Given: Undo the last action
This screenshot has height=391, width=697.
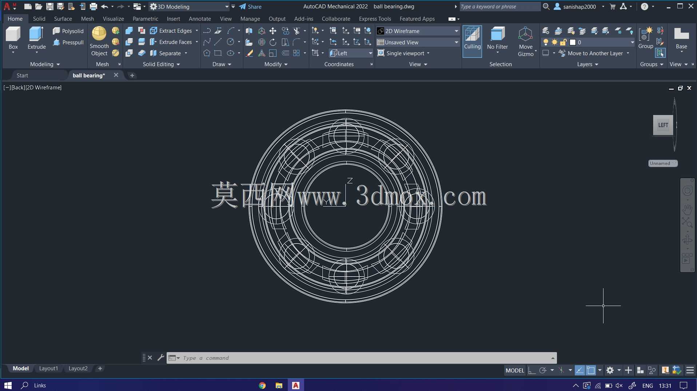Looking at the screenshot, I should tap(104, 7).
